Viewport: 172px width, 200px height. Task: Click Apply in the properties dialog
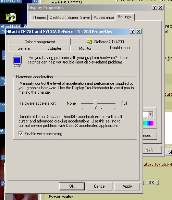[127, 186]
